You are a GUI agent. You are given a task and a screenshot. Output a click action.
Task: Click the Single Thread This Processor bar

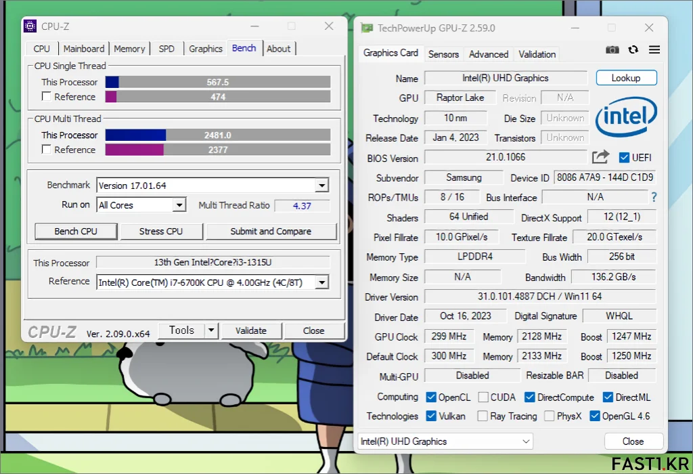tap(217, 82)
